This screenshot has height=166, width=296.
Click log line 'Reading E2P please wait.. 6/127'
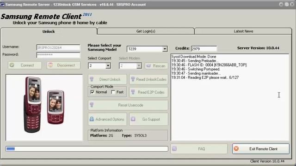(205, 77)
